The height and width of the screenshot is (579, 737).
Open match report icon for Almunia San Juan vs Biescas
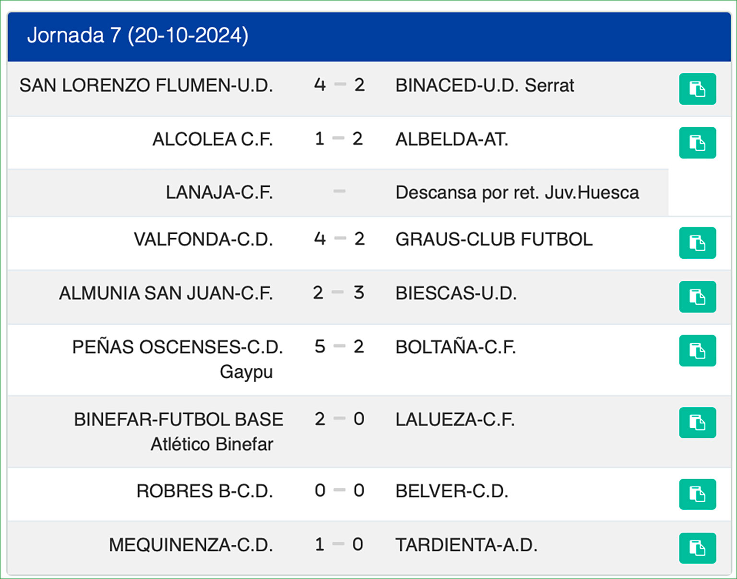697,296
